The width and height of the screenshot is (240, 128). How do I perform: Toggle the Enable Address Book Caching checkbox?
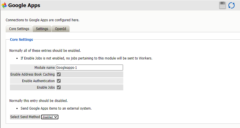tap(59, 74)
